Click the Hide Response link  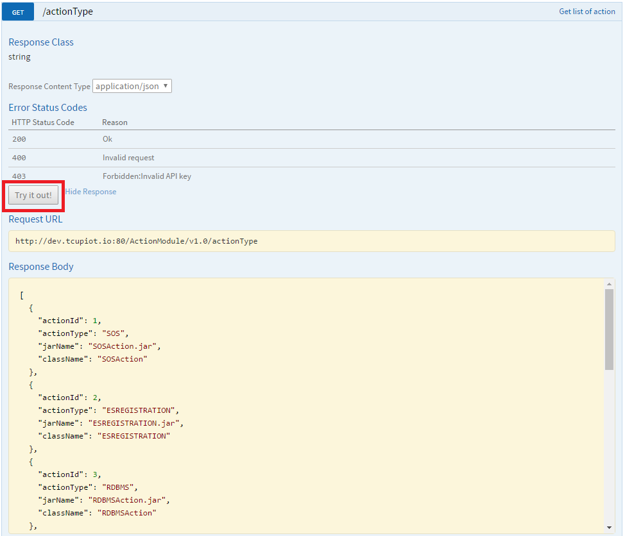91,192
